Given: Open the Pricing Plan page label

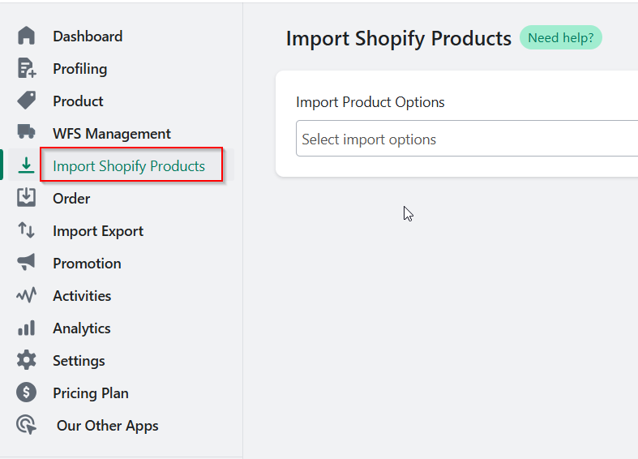Looking at the screenshot, I should (91, 393).
